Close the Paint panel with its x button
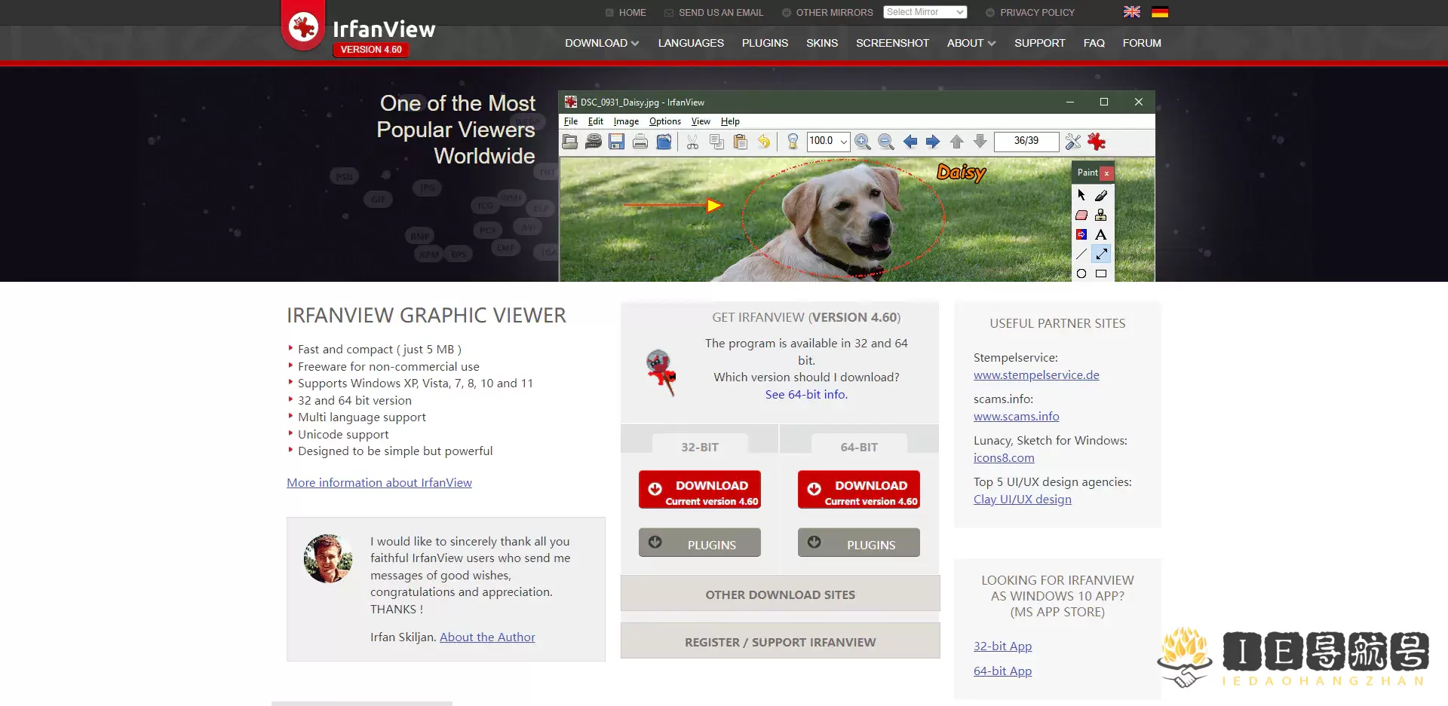Image resolution: width=1448 pixels, height=706 pixels. [x=1106, y=173]
